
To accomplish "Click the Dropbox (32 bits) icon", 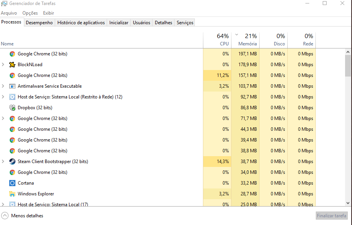I will [x=12, y=108].
